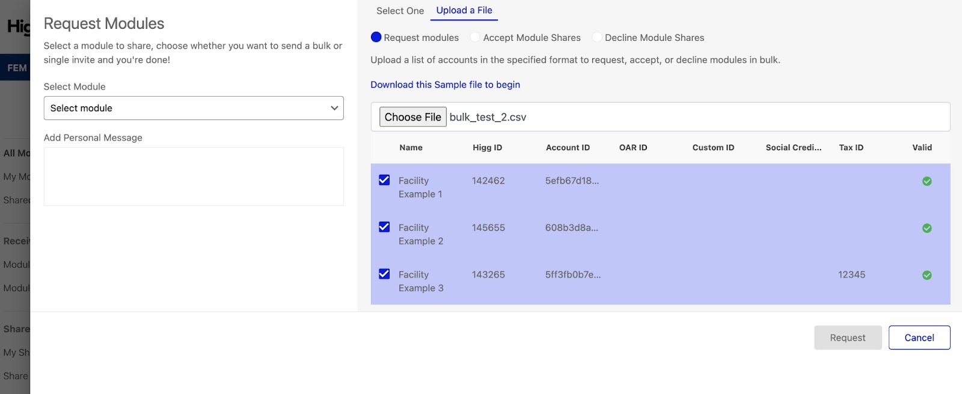962x394 pixels.
Task: Choose the Decline Module Shares option
Action: click(x=597, y=37)
